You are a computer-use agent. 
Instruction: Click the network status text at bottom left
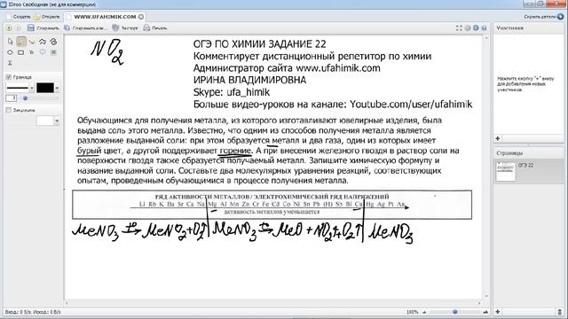coord(33,312)
